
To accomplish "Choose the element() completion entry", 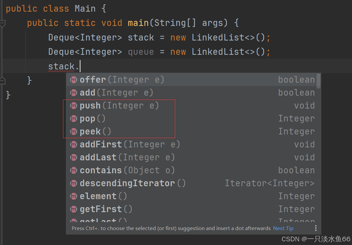I will point(103,196).
